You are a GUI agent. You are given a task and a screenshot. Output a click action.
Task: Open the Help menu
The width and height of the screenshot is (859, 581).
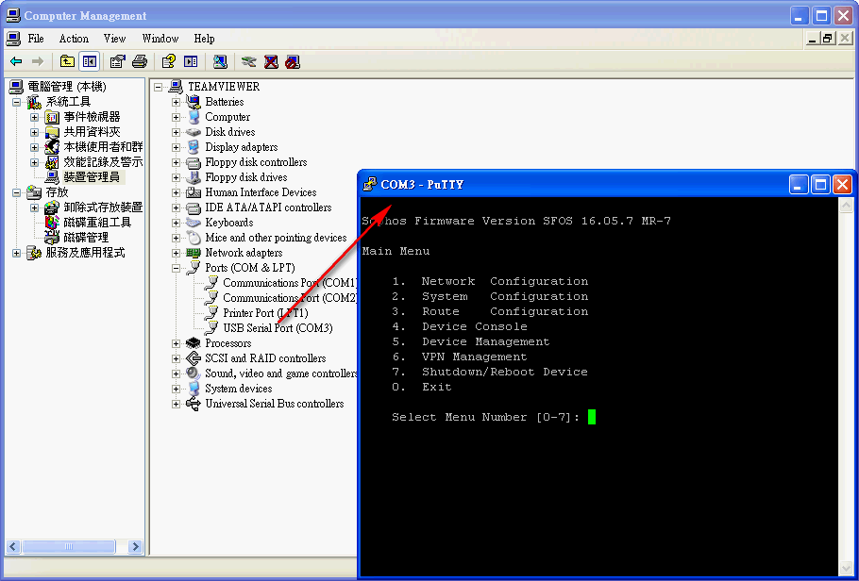204,39
